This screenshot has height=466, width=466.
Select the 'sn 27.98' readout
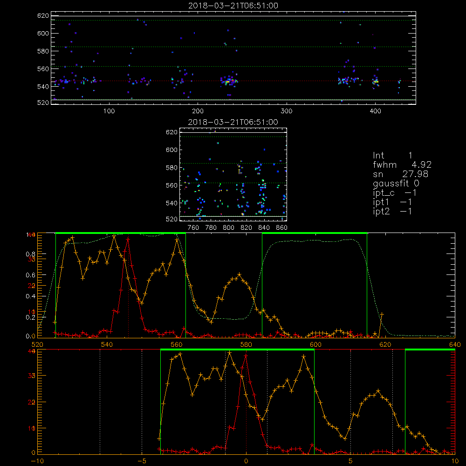pos(401,174)
